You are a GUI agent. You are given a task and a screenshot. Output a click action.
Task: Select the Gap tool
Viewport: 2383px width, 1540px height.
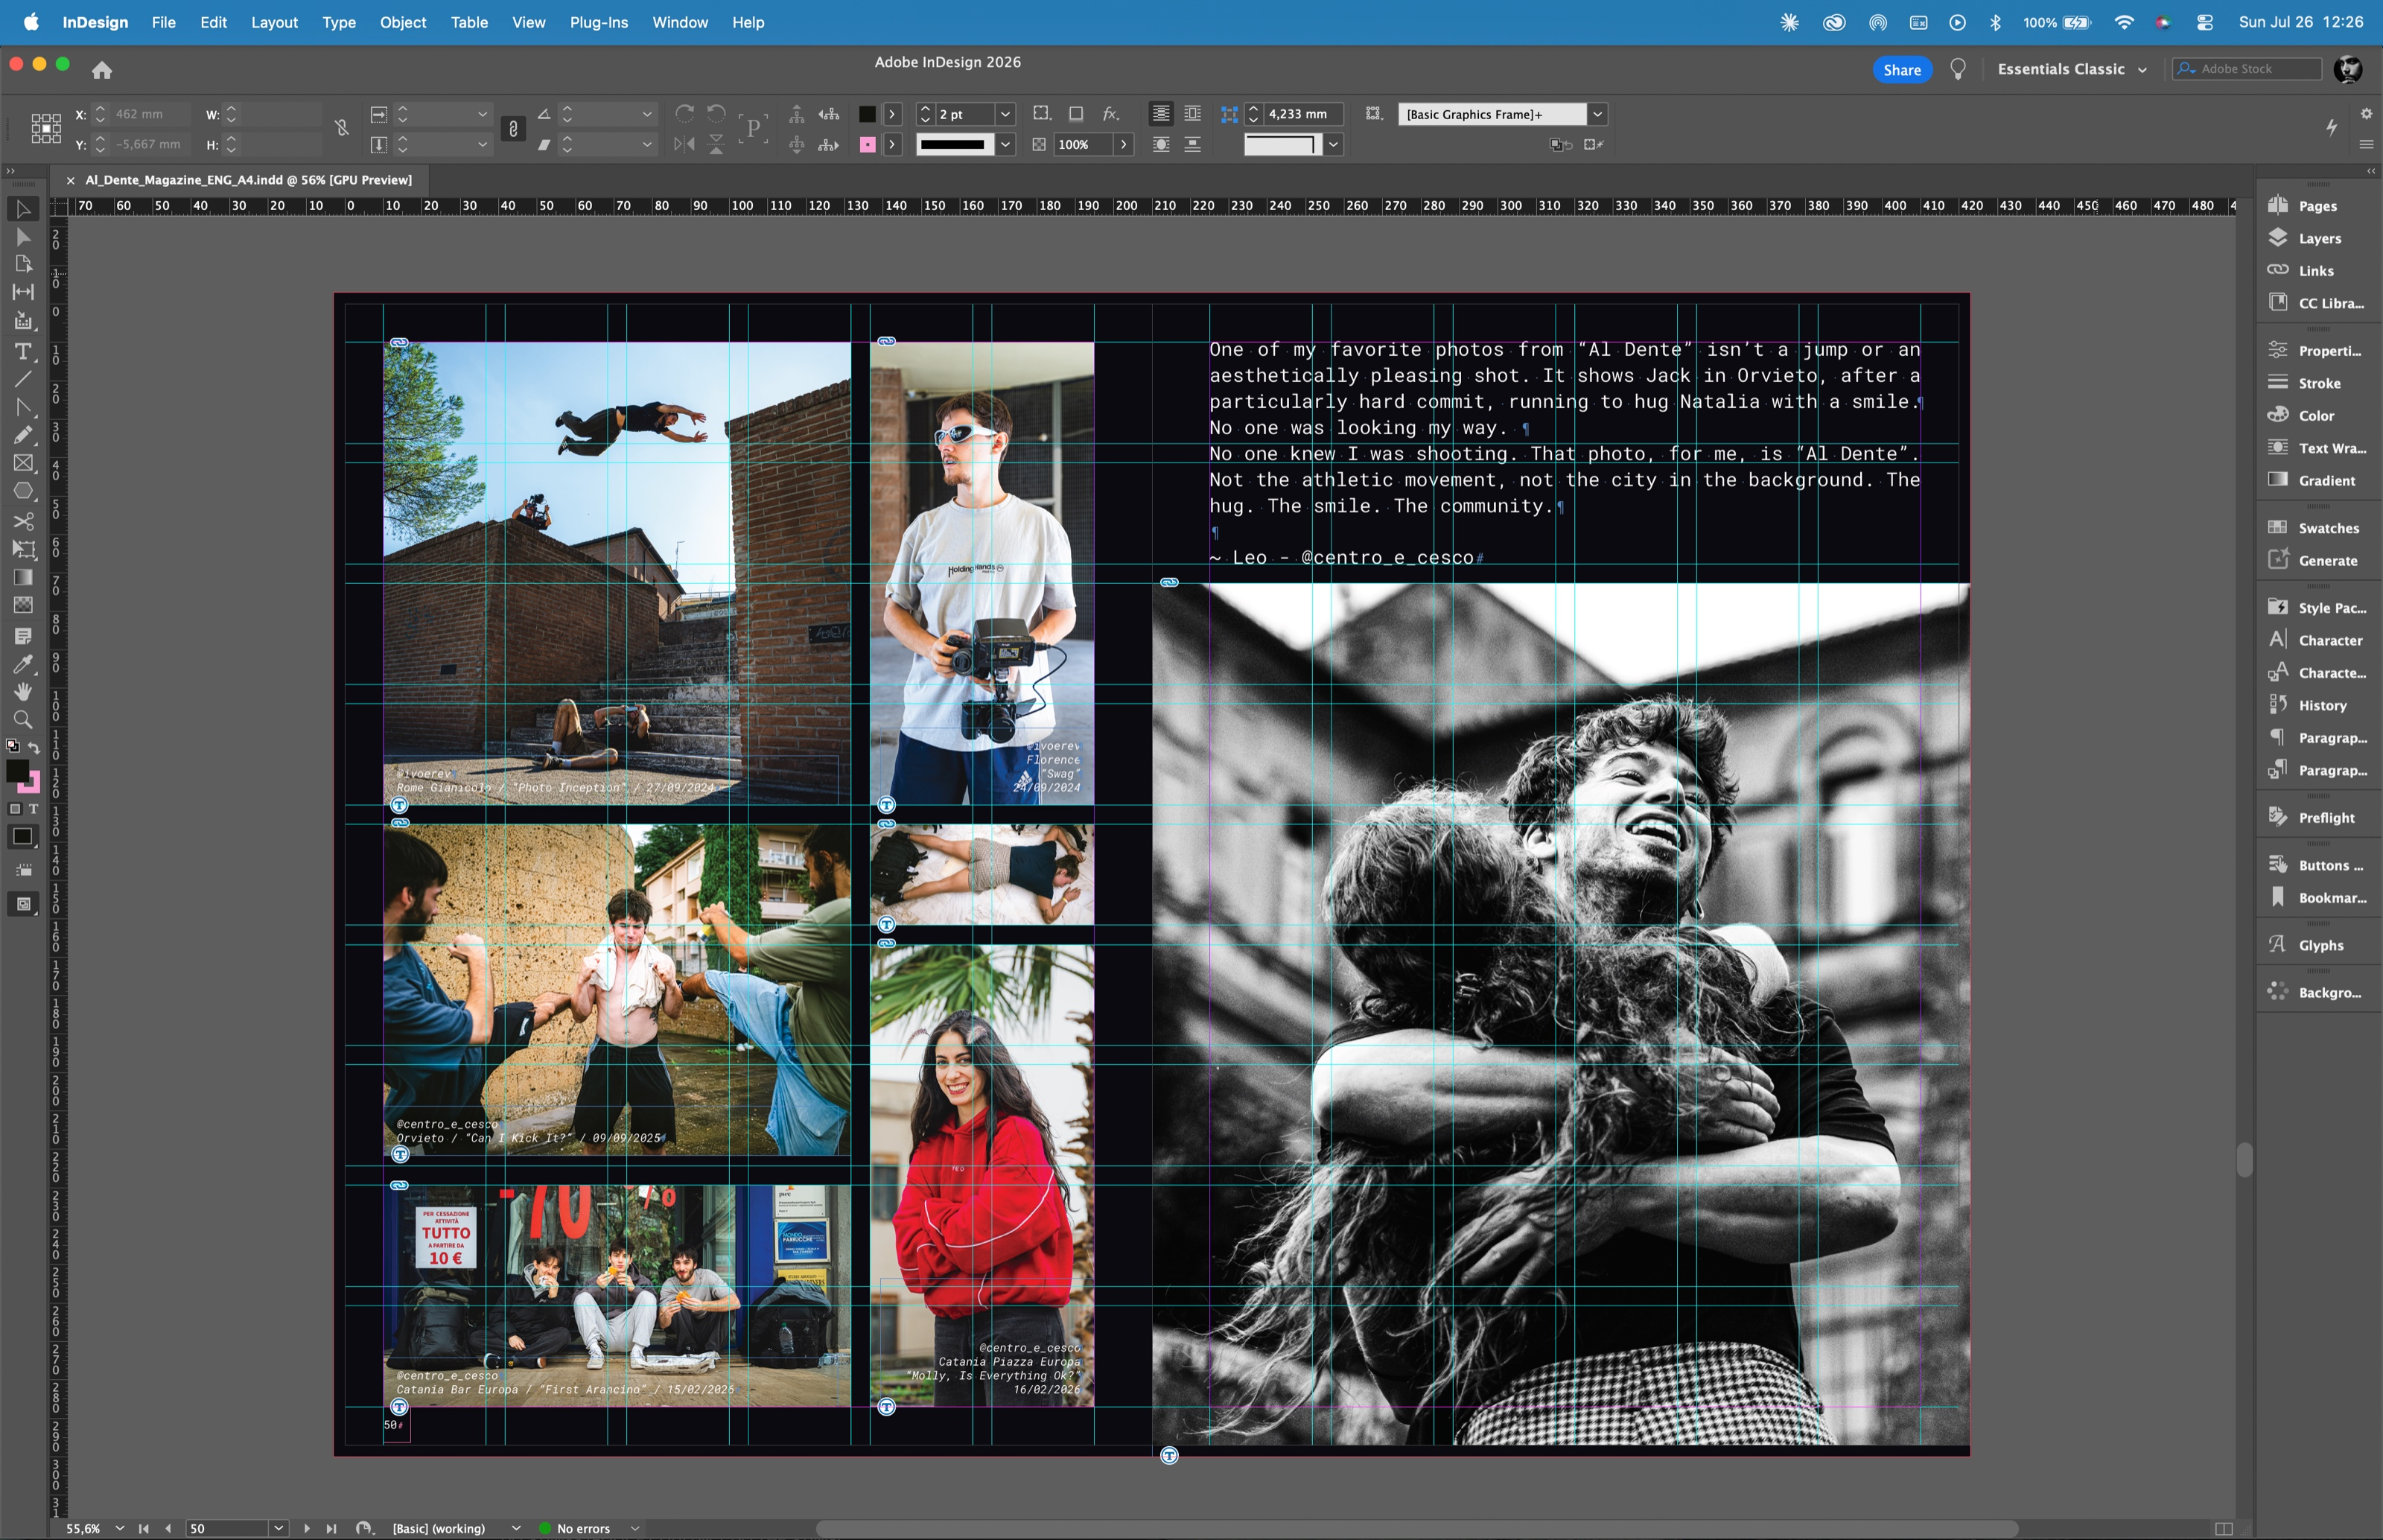[22, 292]
